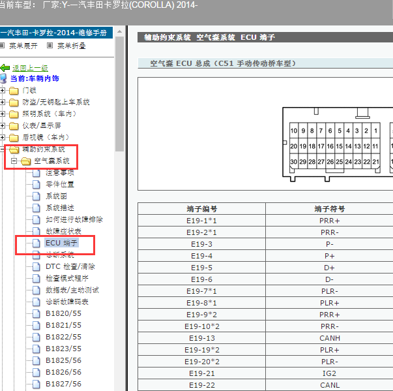Click the sidebar scroll up arrow
The width and height of the screenshot is (393, 391).
coord(119,31)
